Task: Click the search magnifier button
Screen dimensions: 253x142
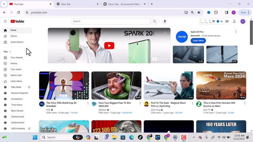Action: click(155, 21)
